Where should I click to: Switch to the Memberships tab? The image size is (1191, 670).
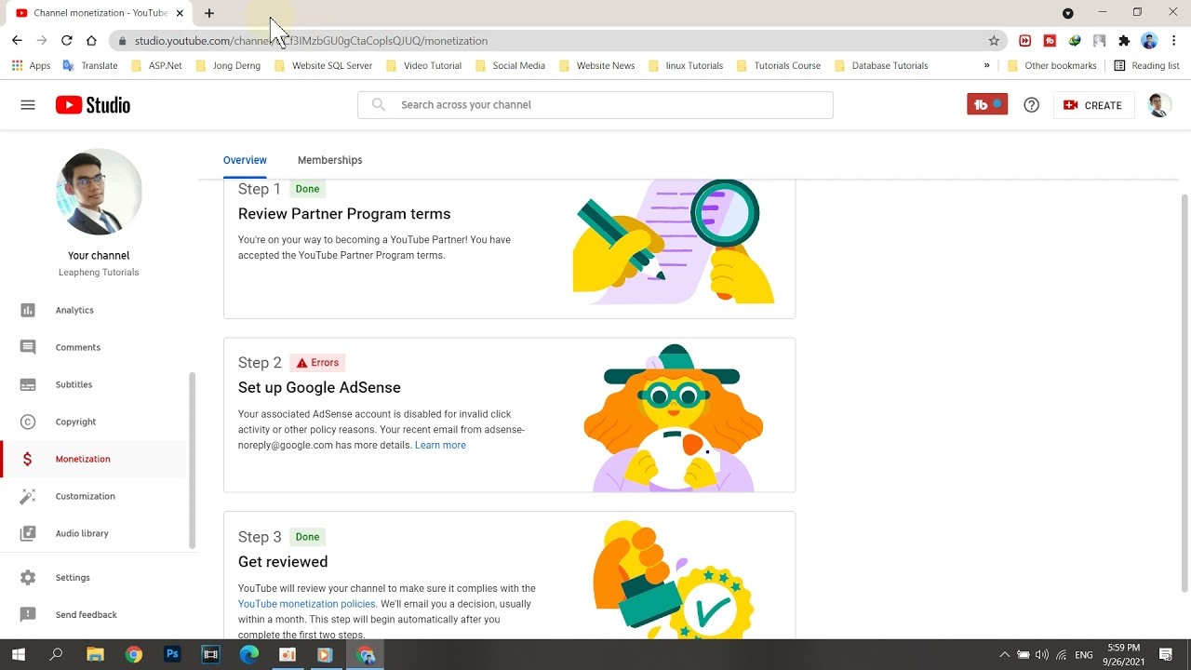(x=329, y=160)
